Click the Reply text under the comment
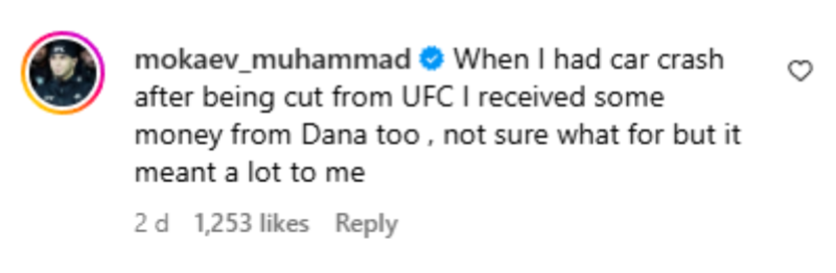The height and width of the screenshot is (273, 836). [366, 224]
